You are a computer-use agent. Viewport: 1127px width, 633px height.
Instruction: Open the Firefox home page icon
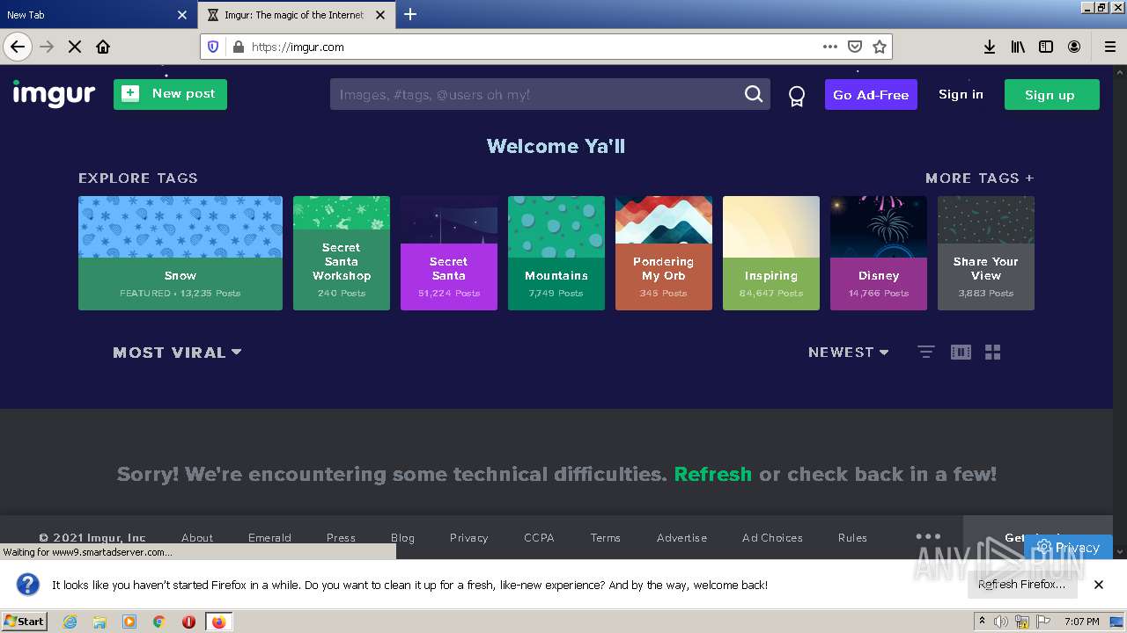tap(103, 47)
